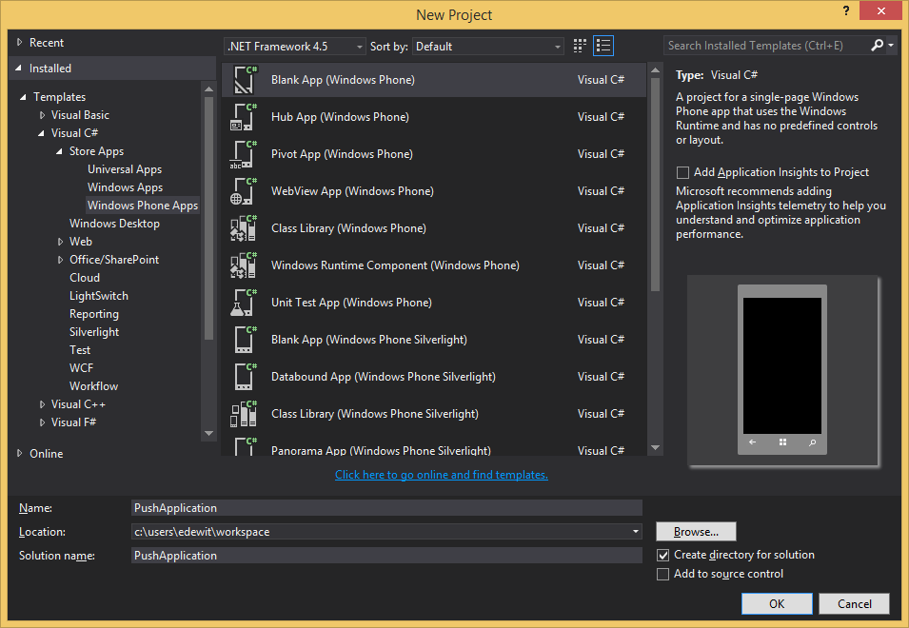Expand the Visual Basic tree node
Viewport: 909px width, 628px height.
(42, 115)
